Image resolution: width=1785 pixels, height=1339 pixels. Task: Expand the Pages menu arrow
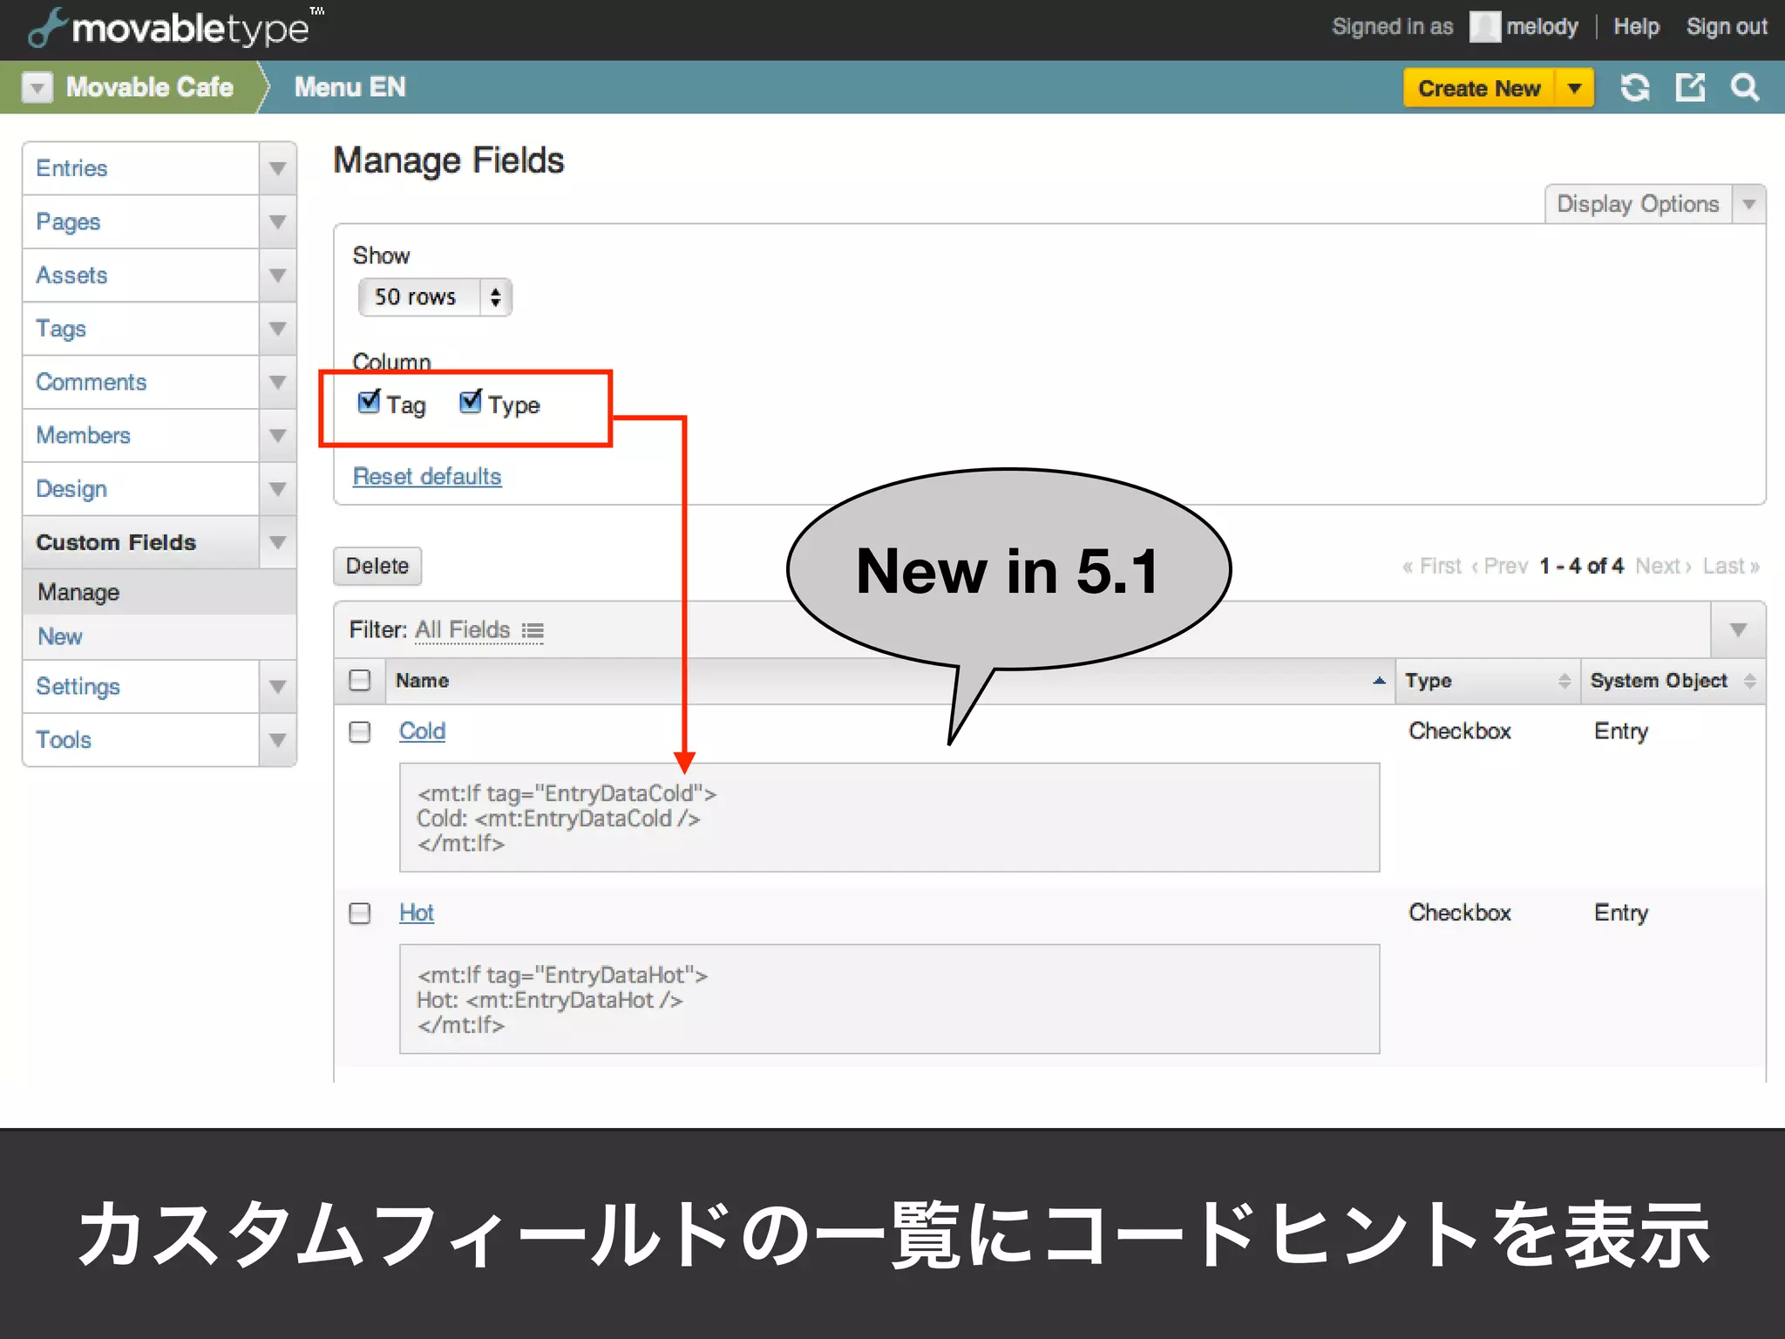point(277,221)
